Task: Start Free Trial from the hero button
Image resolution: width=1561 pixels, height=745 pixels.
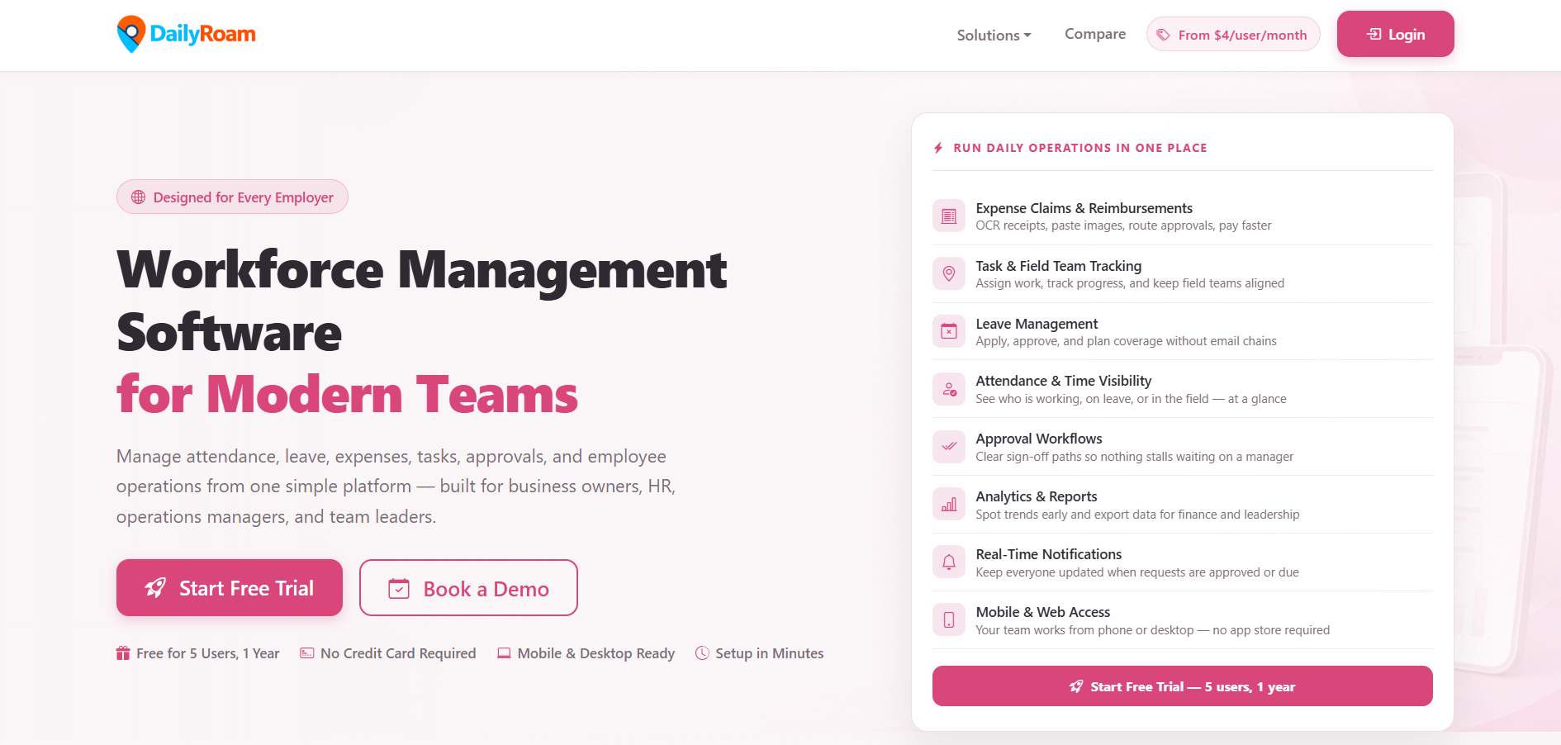Action: coord(230,587)
